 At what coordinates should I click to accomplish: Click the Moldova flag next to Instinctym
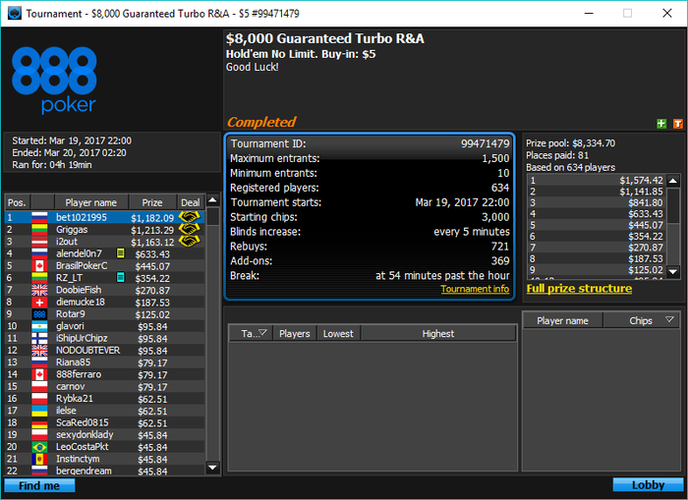point(39,459)
